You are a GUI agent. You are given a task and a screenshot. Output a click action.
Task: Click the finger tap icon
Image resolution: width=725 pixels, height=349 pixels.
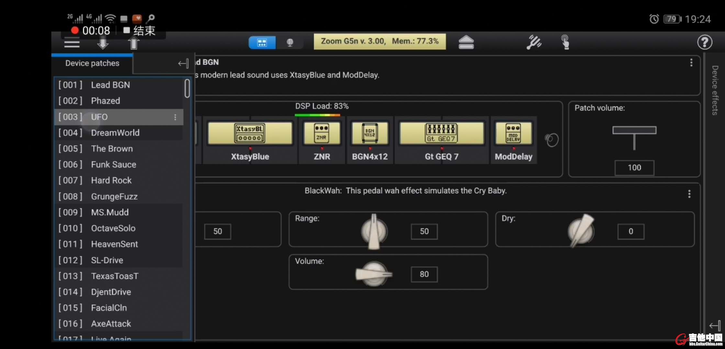(x=565, y=42)
